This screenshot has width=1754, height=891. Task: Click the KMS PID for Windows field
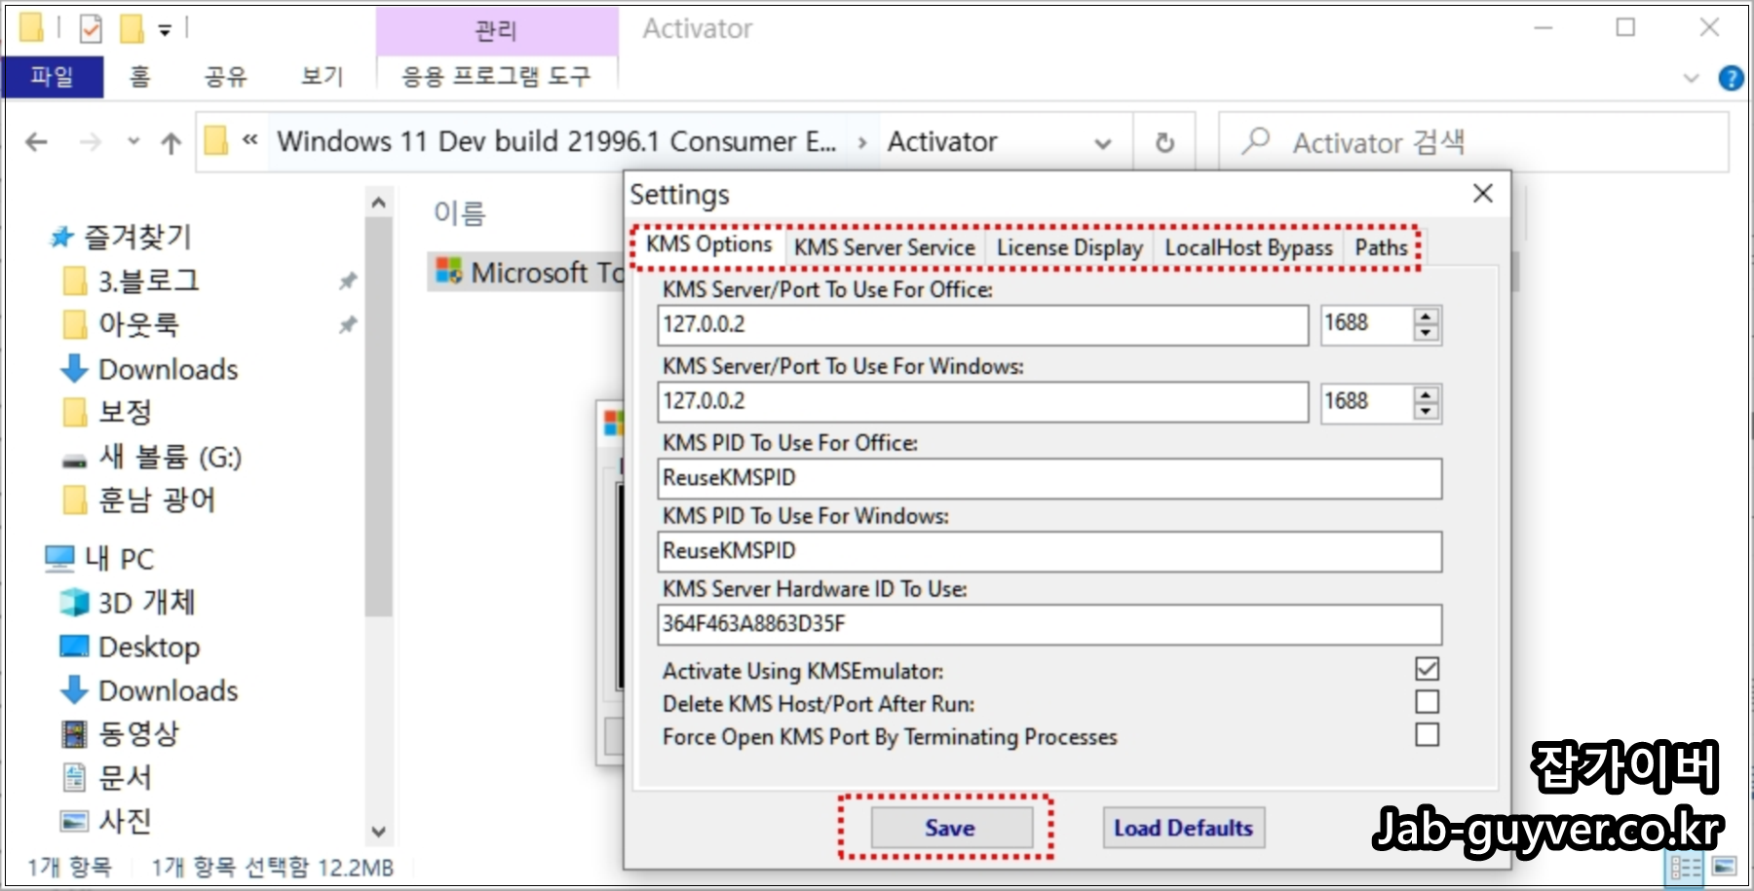point(1049,551)
